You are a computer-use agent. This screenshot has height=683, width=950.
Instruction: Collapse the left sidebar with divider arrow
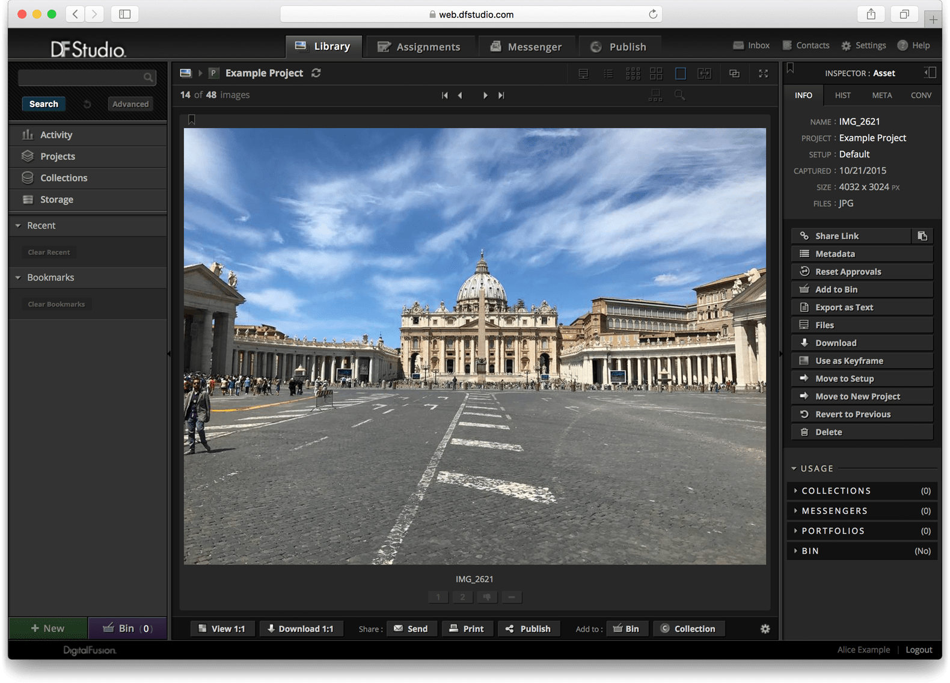click(x=169, y=354)
